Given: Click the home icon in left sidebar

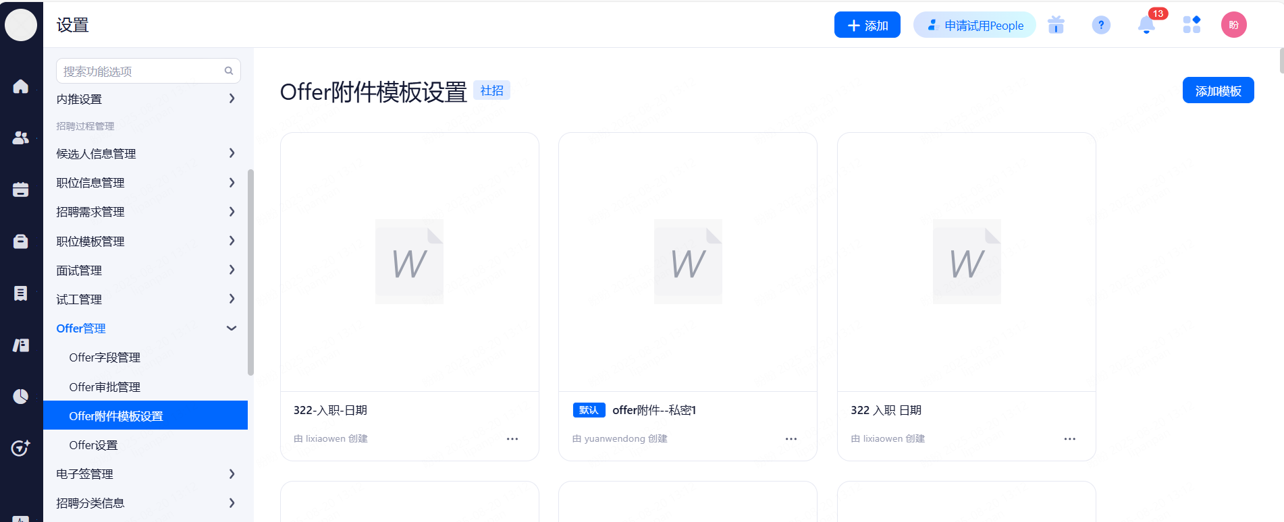Looking at the screenshot, I should pyautogui.click(x=21, y=86).
